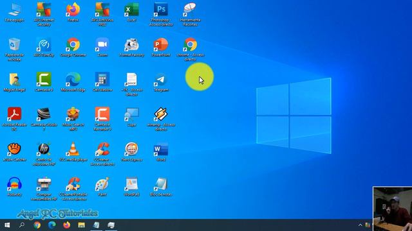Select winamp - Acceso directo icon

coord(161,119)
